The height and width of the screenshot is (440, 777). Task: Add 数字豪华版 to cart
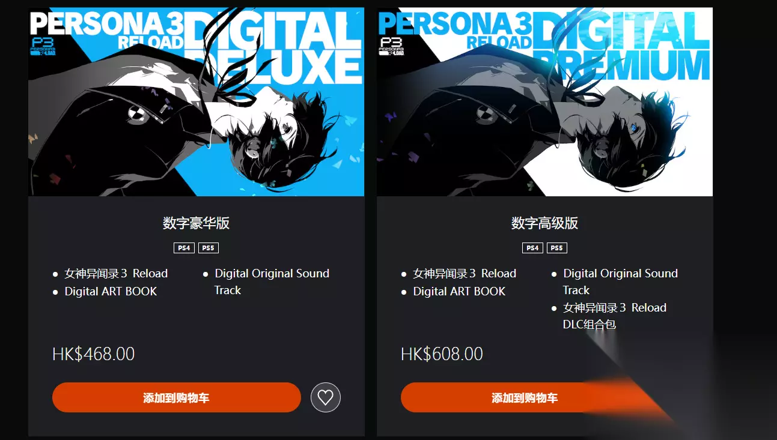[x=176, y=397]
